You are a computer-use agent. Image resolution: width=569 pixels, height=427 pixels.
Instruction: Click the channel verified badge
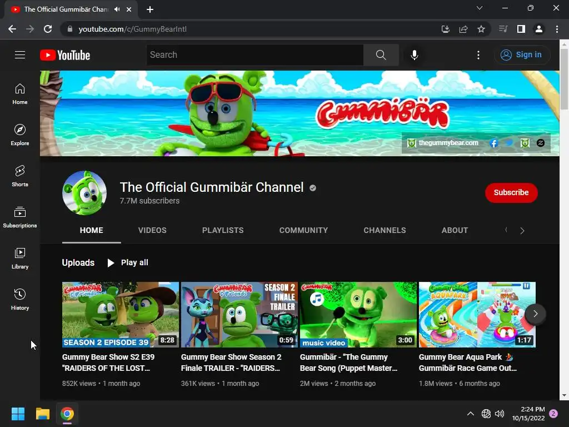pyautogui.click(x=313, y=188)
